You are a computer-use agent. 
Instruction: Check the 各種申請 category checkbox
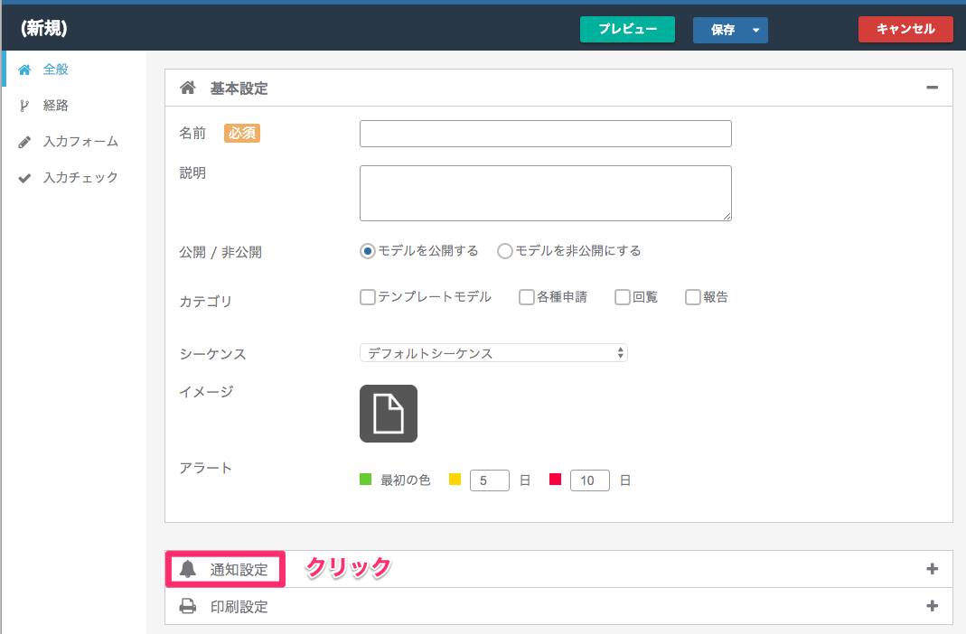pyautogui.click(x=526, y=297)
